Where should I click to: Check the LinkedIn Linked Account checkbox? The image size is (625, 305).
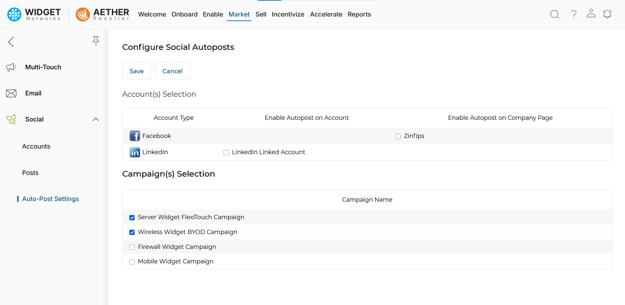point(226,152)
